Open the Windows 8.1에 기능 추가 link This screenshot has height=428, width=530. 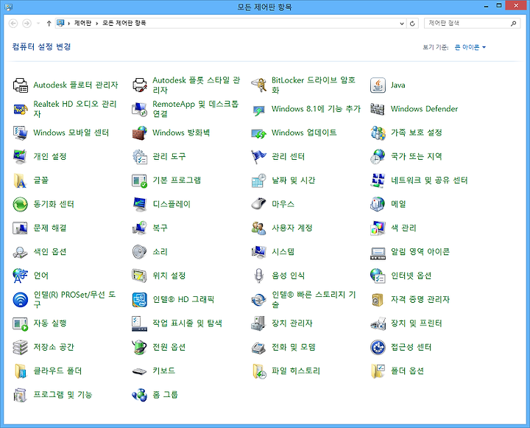316,108
